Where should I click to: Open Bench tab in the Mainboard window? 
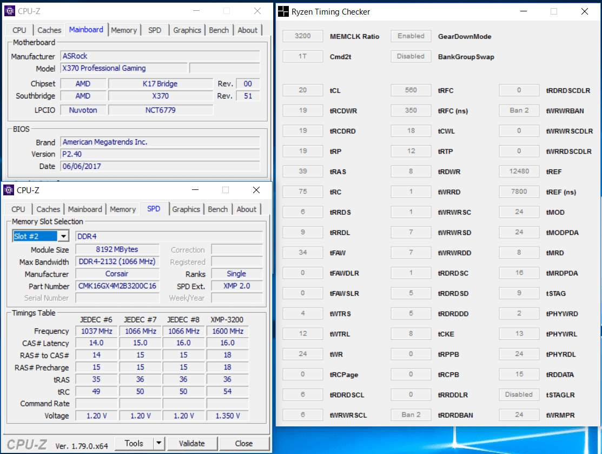219,30
